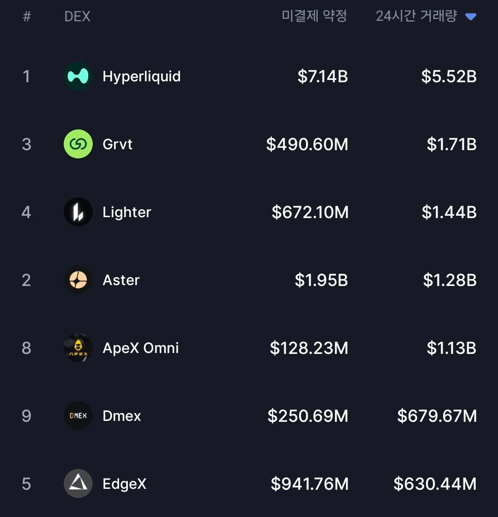Open the Grvt exchange name link

[x=117, y=144]
